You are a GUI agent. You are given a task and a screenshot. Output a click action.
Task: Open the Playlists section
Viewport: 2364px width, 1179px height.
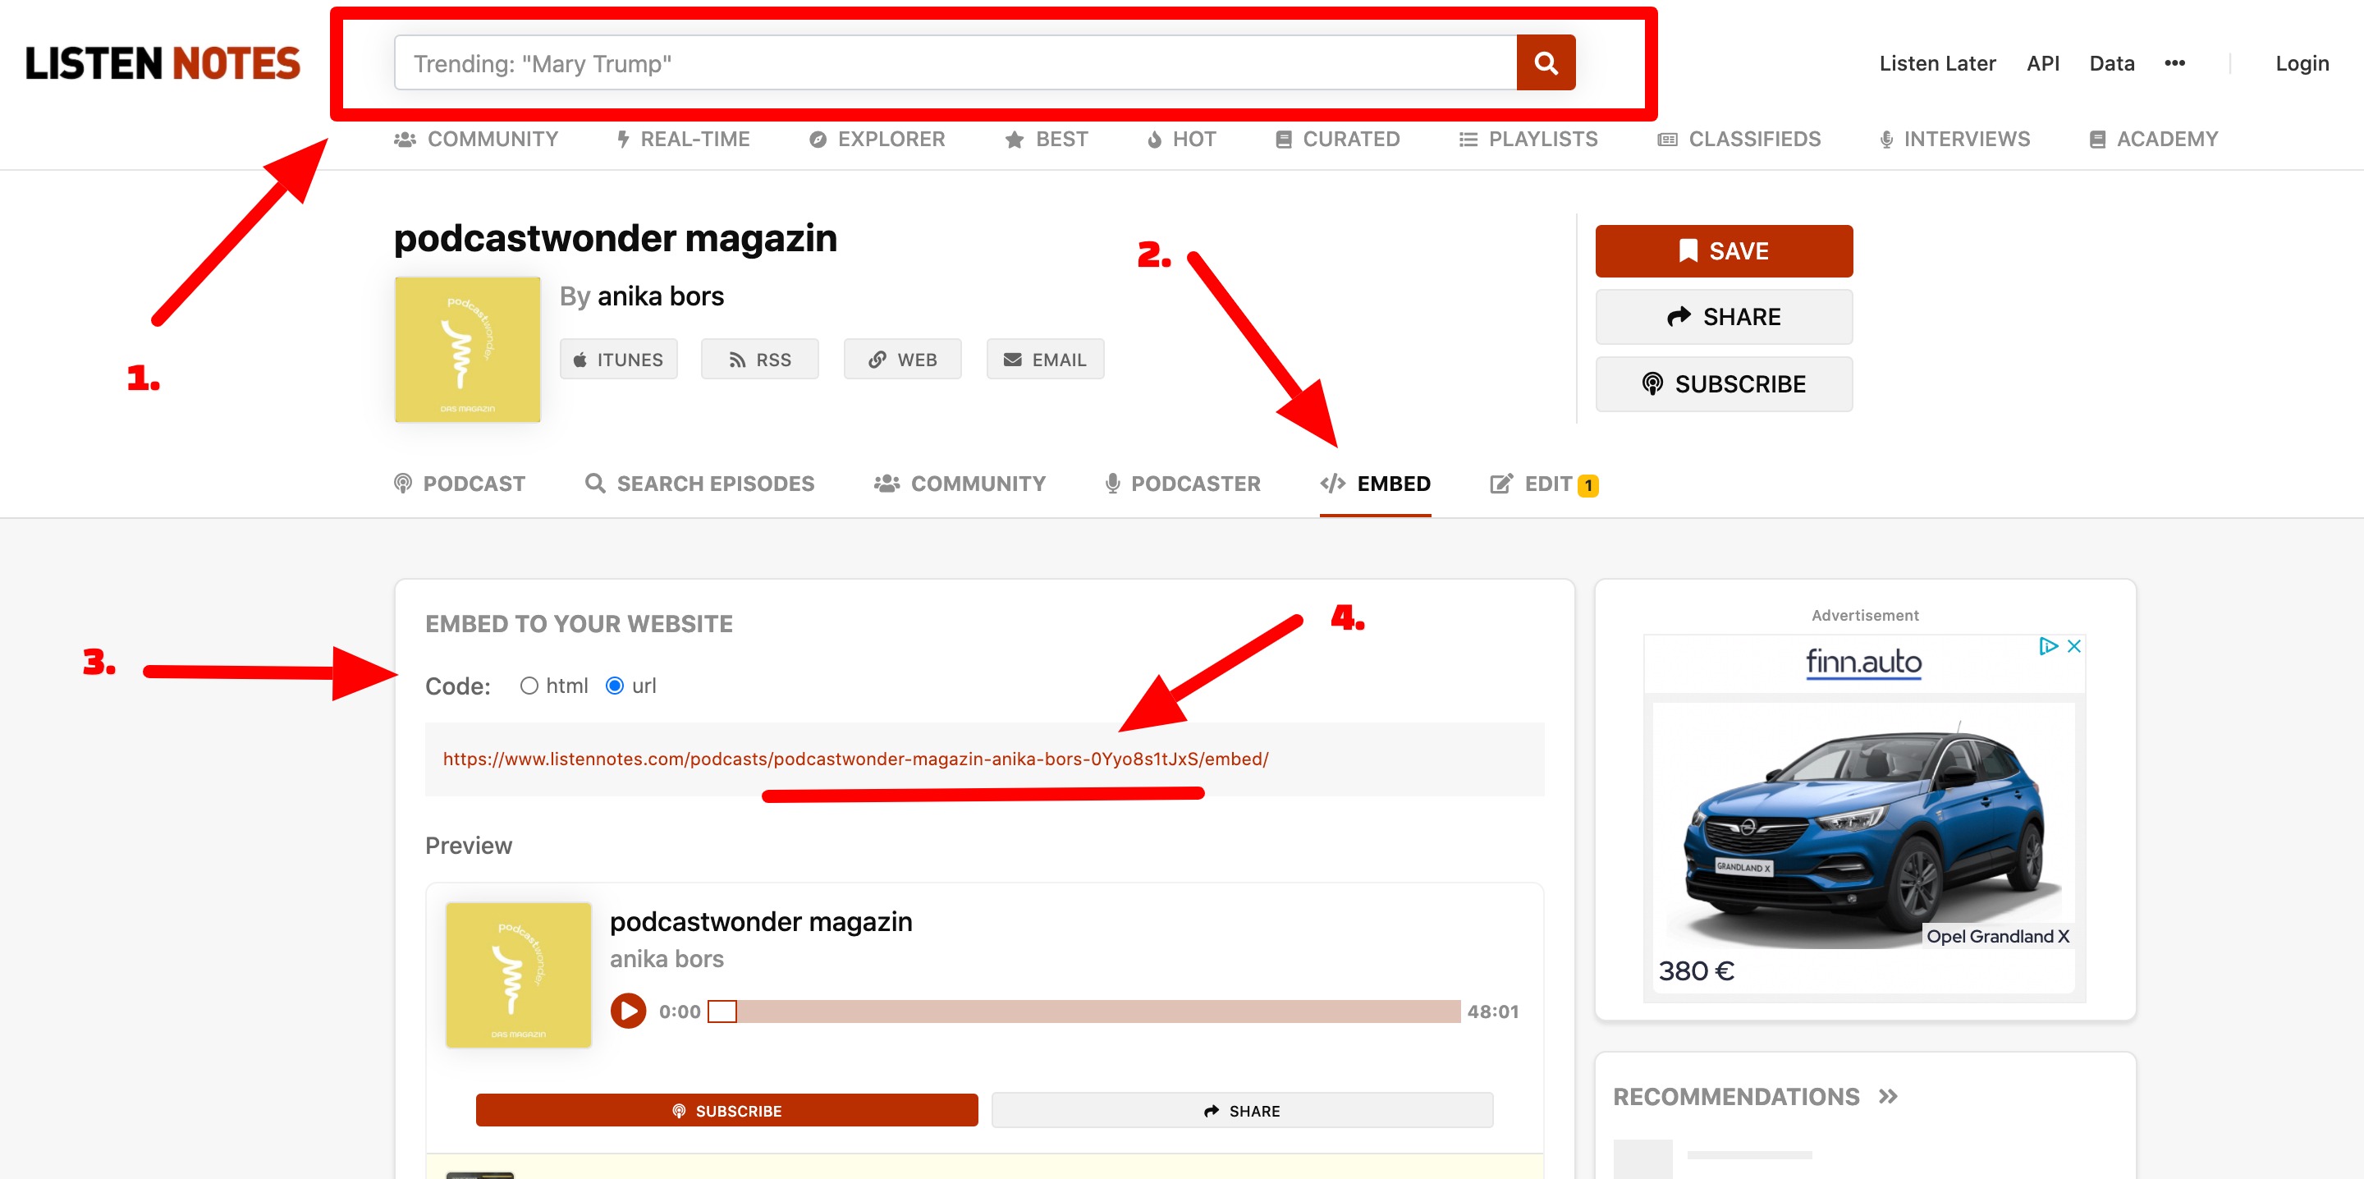click(x=1528, y=139)
